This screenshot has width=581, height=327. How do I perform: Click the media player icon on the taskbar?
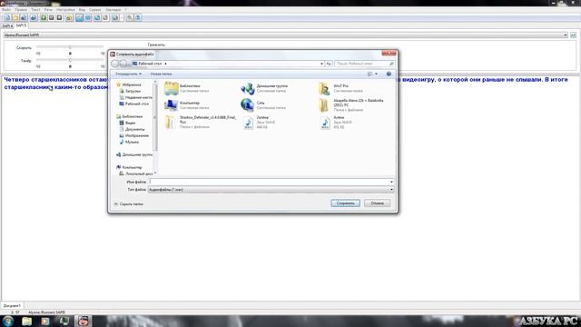click(45, 321)
